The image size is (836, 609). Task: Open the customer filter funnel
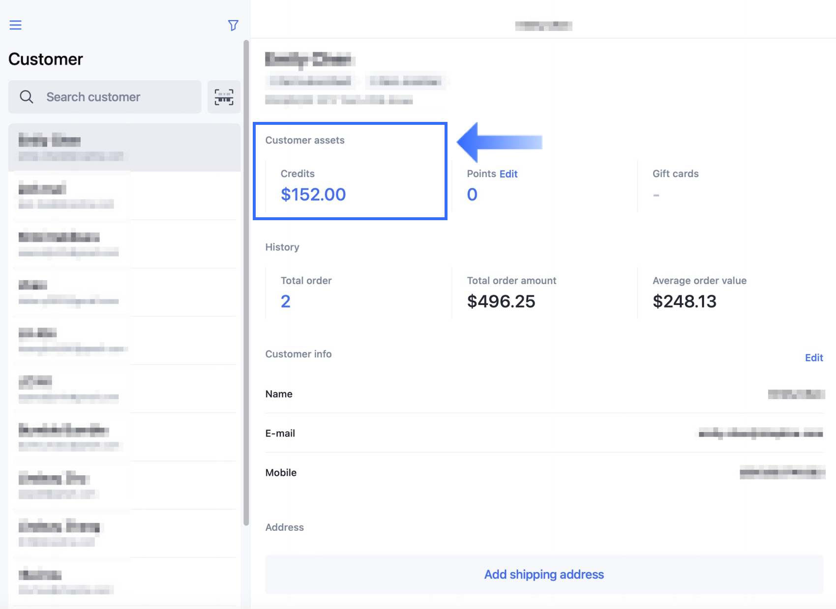[233, 25]
